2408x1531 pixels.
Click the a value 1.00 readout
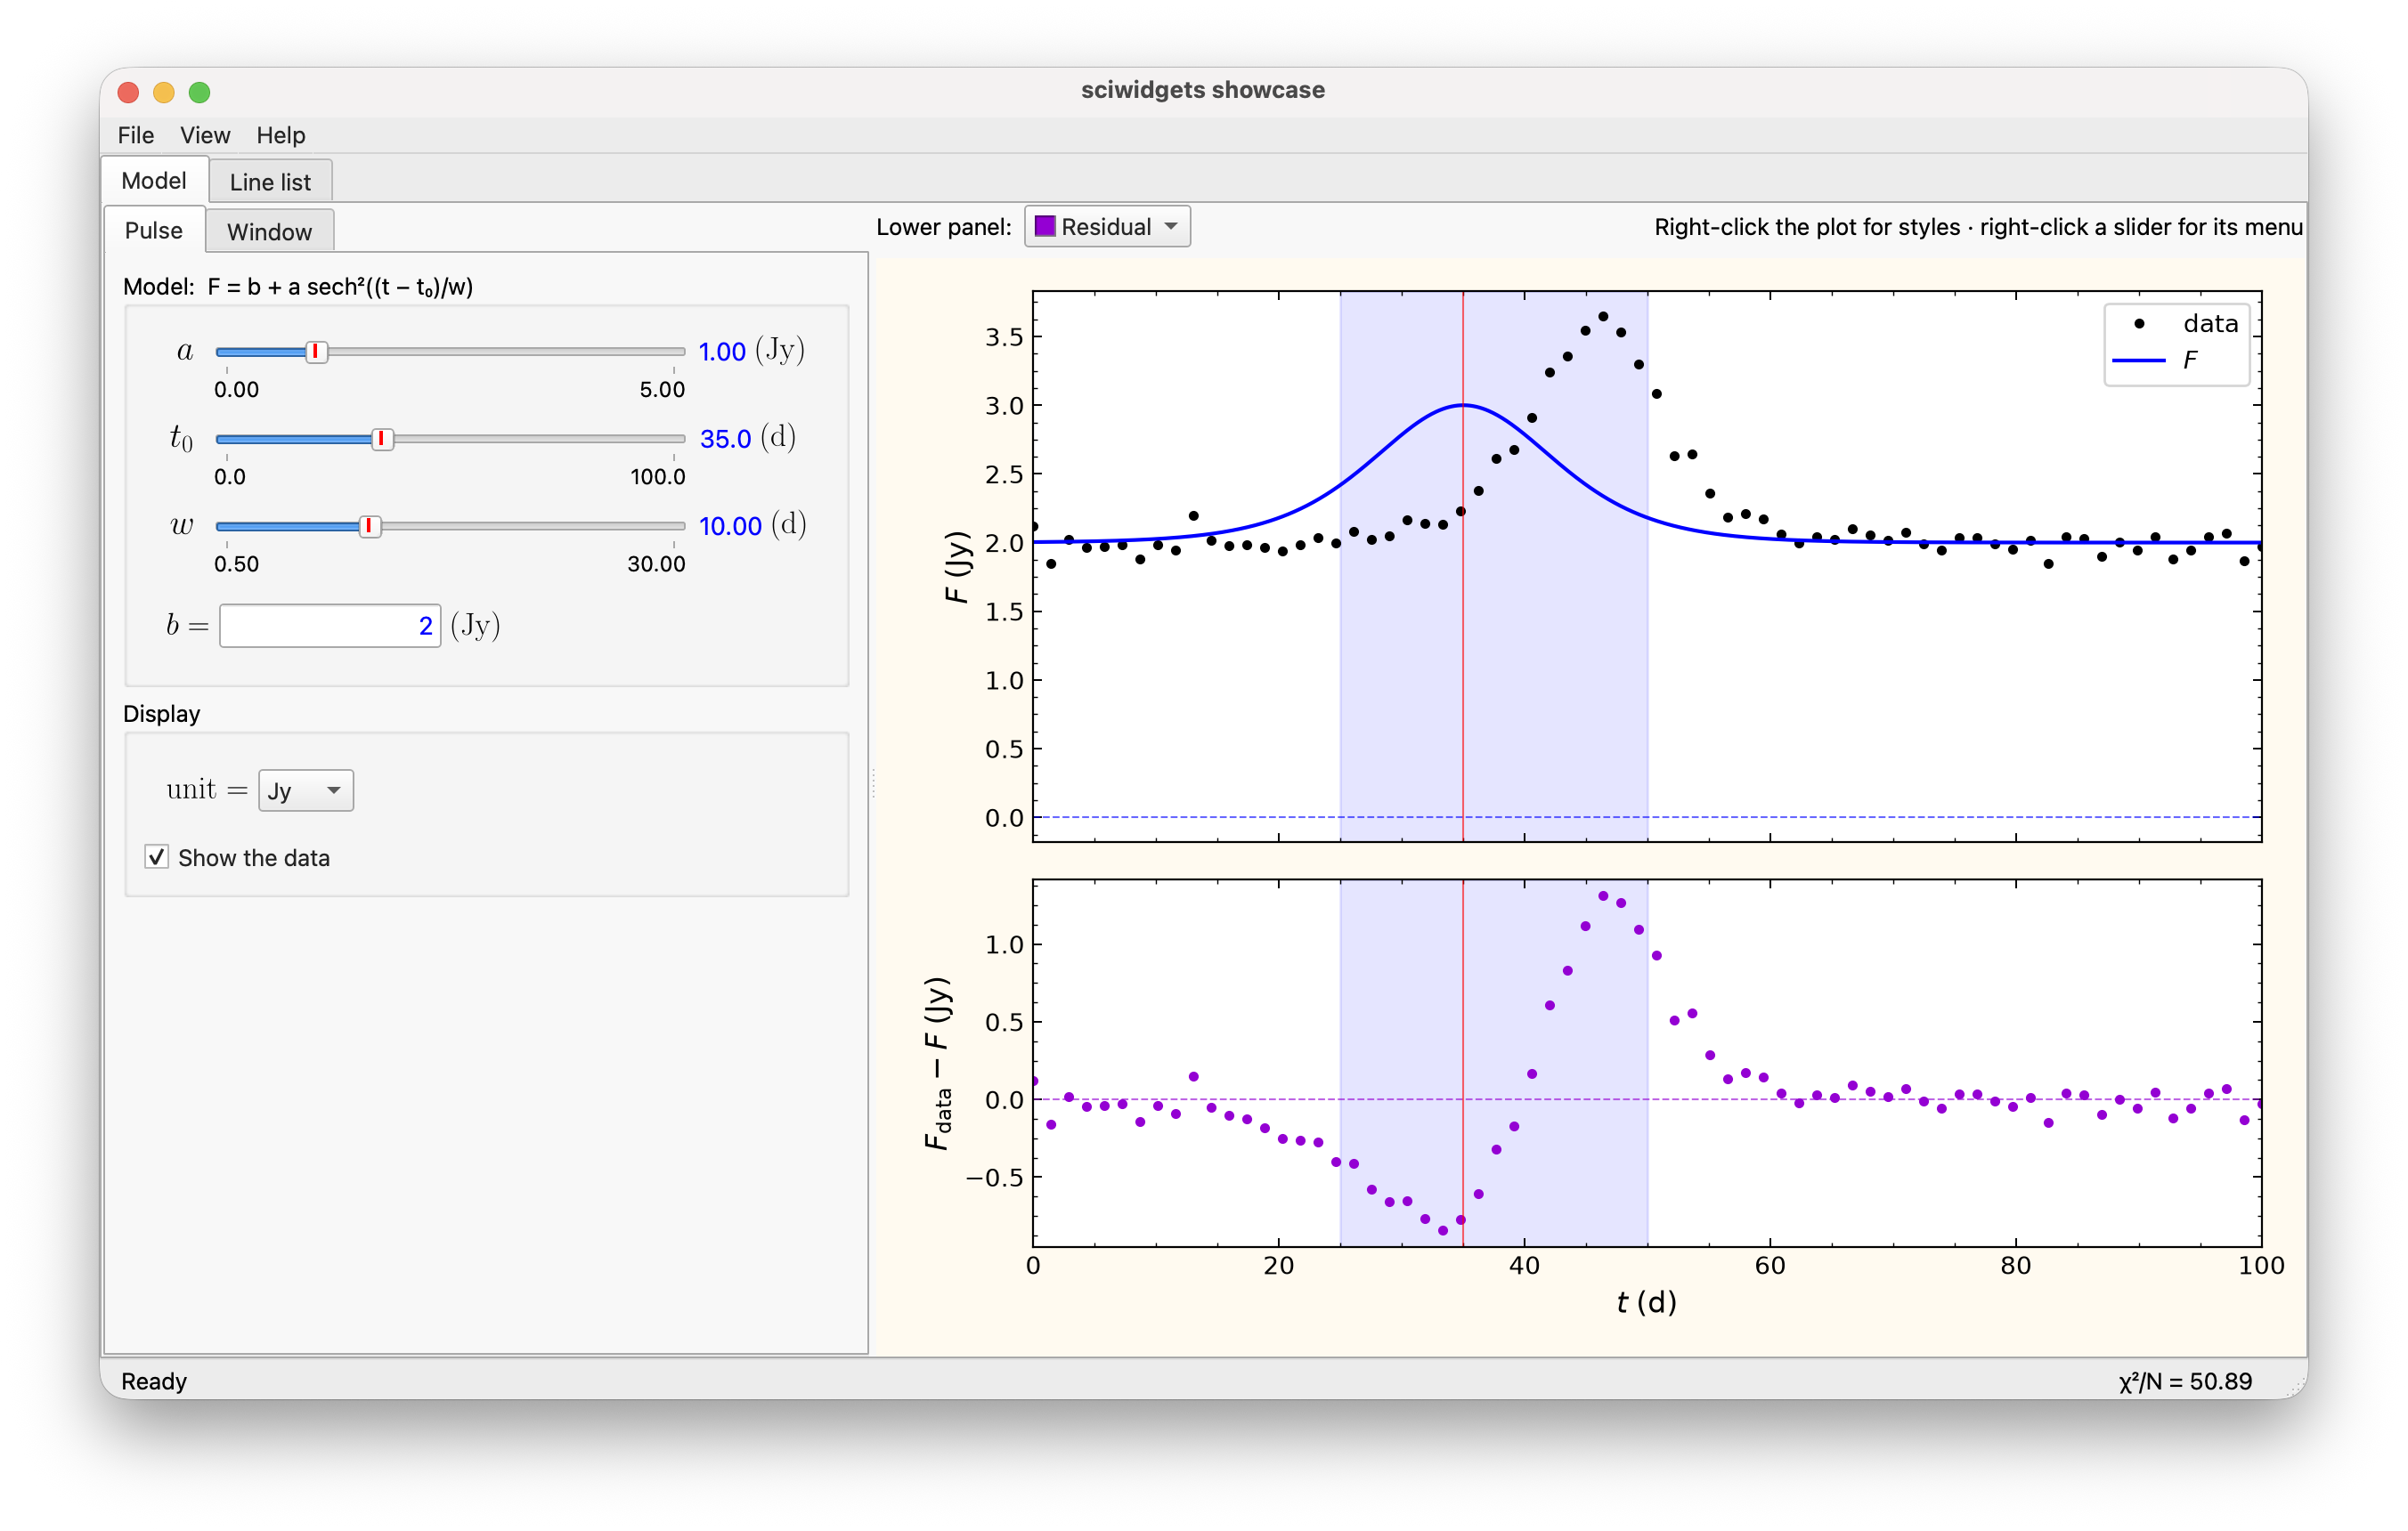coord(722,352)
